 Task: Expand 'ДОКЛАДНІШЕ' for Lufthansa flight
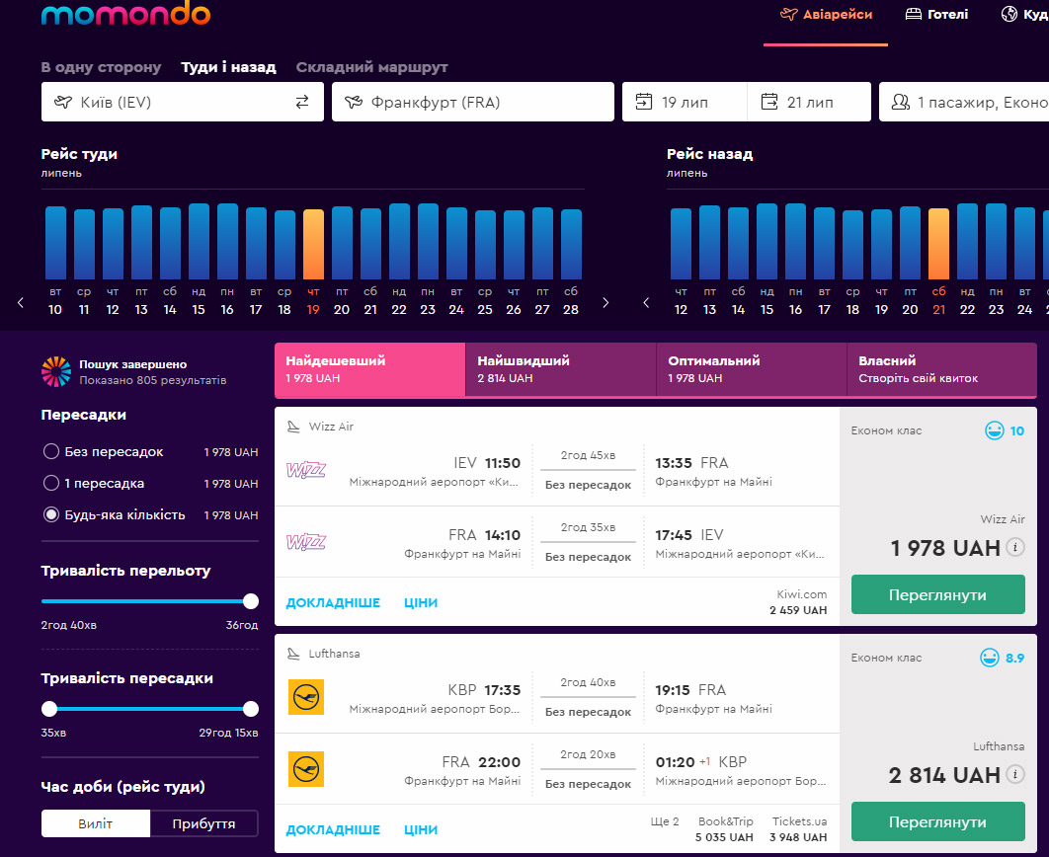[x=333, y=829]
